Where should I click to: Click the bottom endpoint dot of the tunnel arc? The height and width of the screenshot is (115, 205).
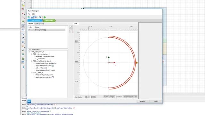pos(109,88)
